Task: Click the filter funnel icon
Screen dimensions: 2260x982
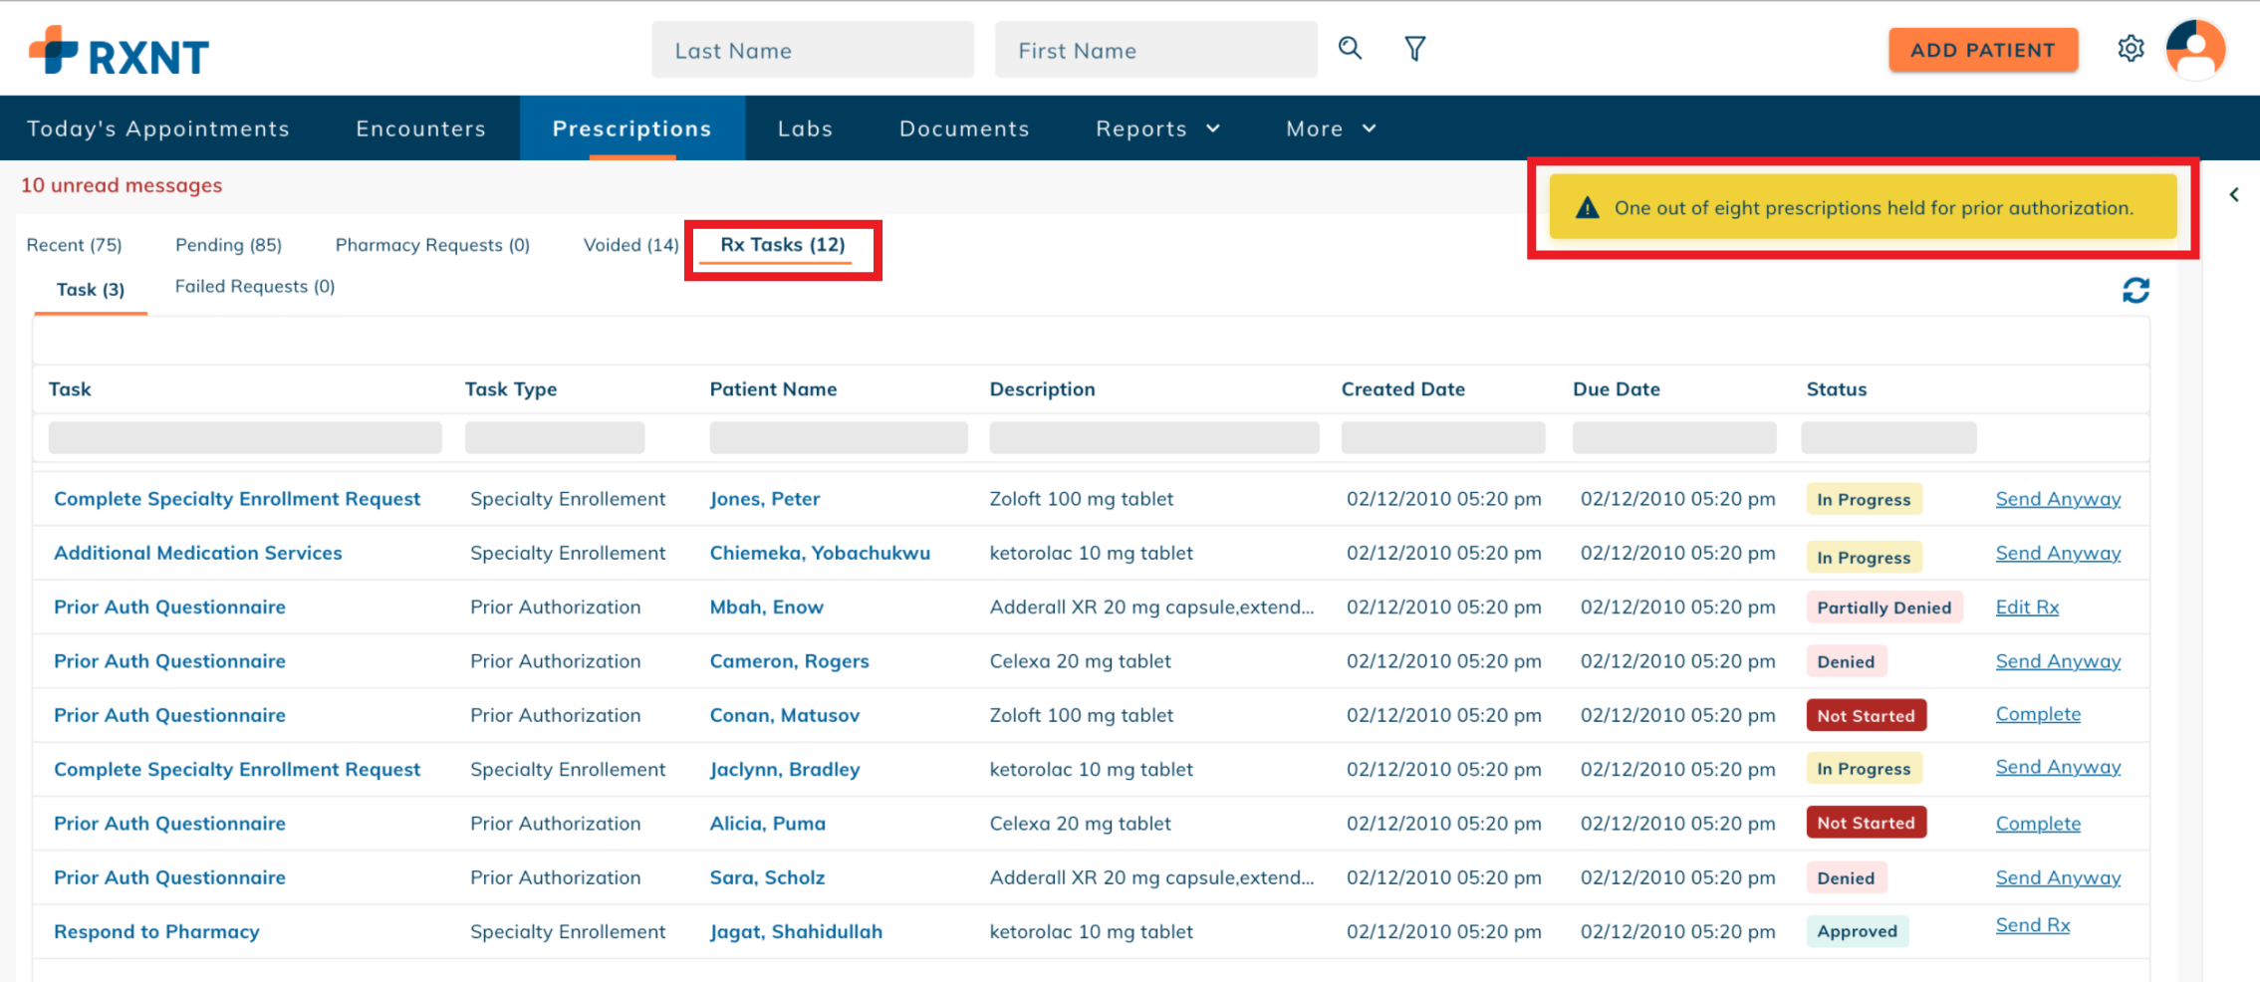Action: pos(1414,48)
